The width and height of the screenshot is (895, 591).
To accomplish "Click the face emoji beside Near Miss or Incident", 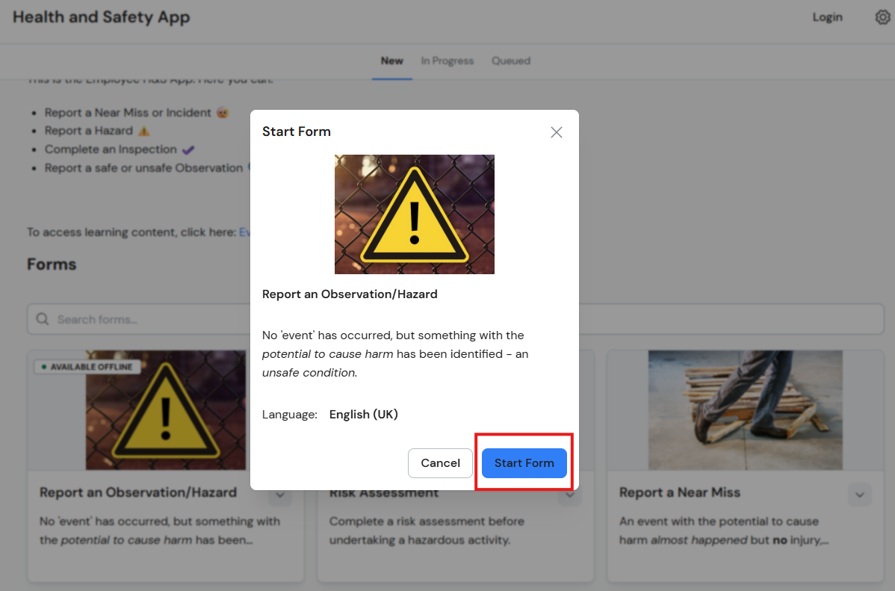I will pos(223,113).
